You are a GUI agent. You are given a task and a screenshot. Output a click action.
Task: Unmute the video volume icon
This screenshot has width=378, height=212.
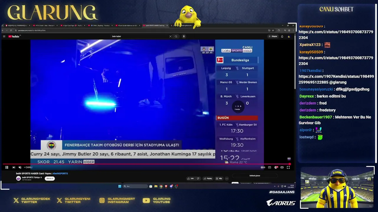click(x=20, y=167)
